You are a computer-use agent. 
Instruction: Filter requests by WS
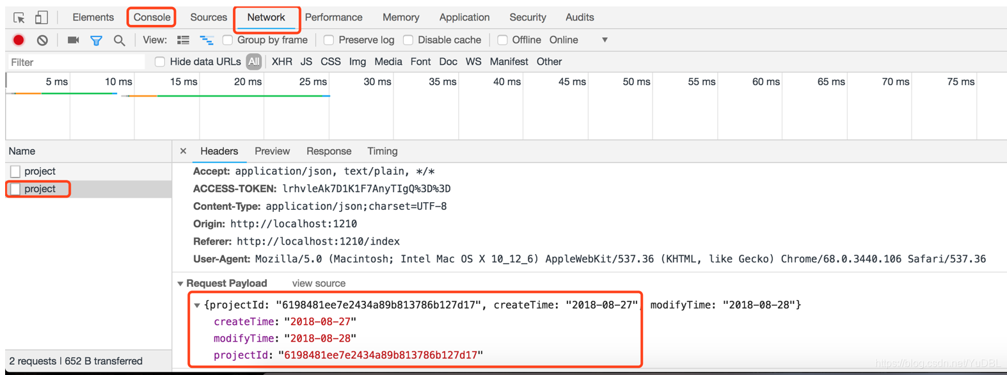click(x=473, y=61)
